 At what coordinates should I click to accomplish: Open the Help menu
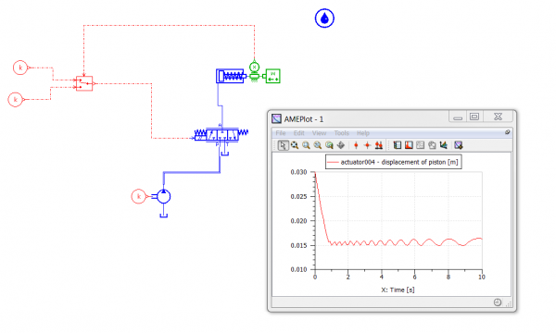362,133
